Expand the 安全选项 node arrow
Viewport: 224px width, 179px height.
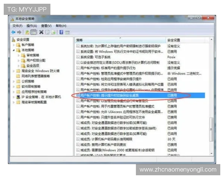click(x=19, y=66)
